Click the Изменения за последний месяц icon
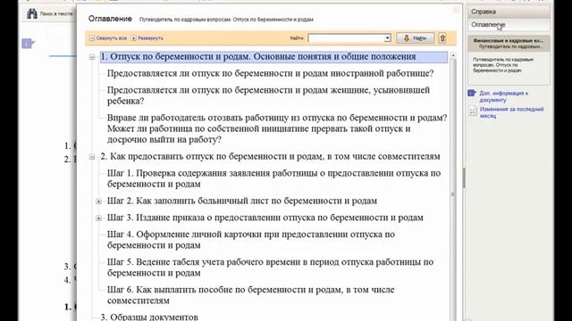Viewport: 572px width, 321px height. coord(473,111)
